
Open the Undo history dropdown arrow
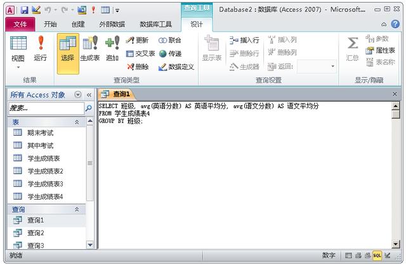pyautogui.click(x=55, y=10)
